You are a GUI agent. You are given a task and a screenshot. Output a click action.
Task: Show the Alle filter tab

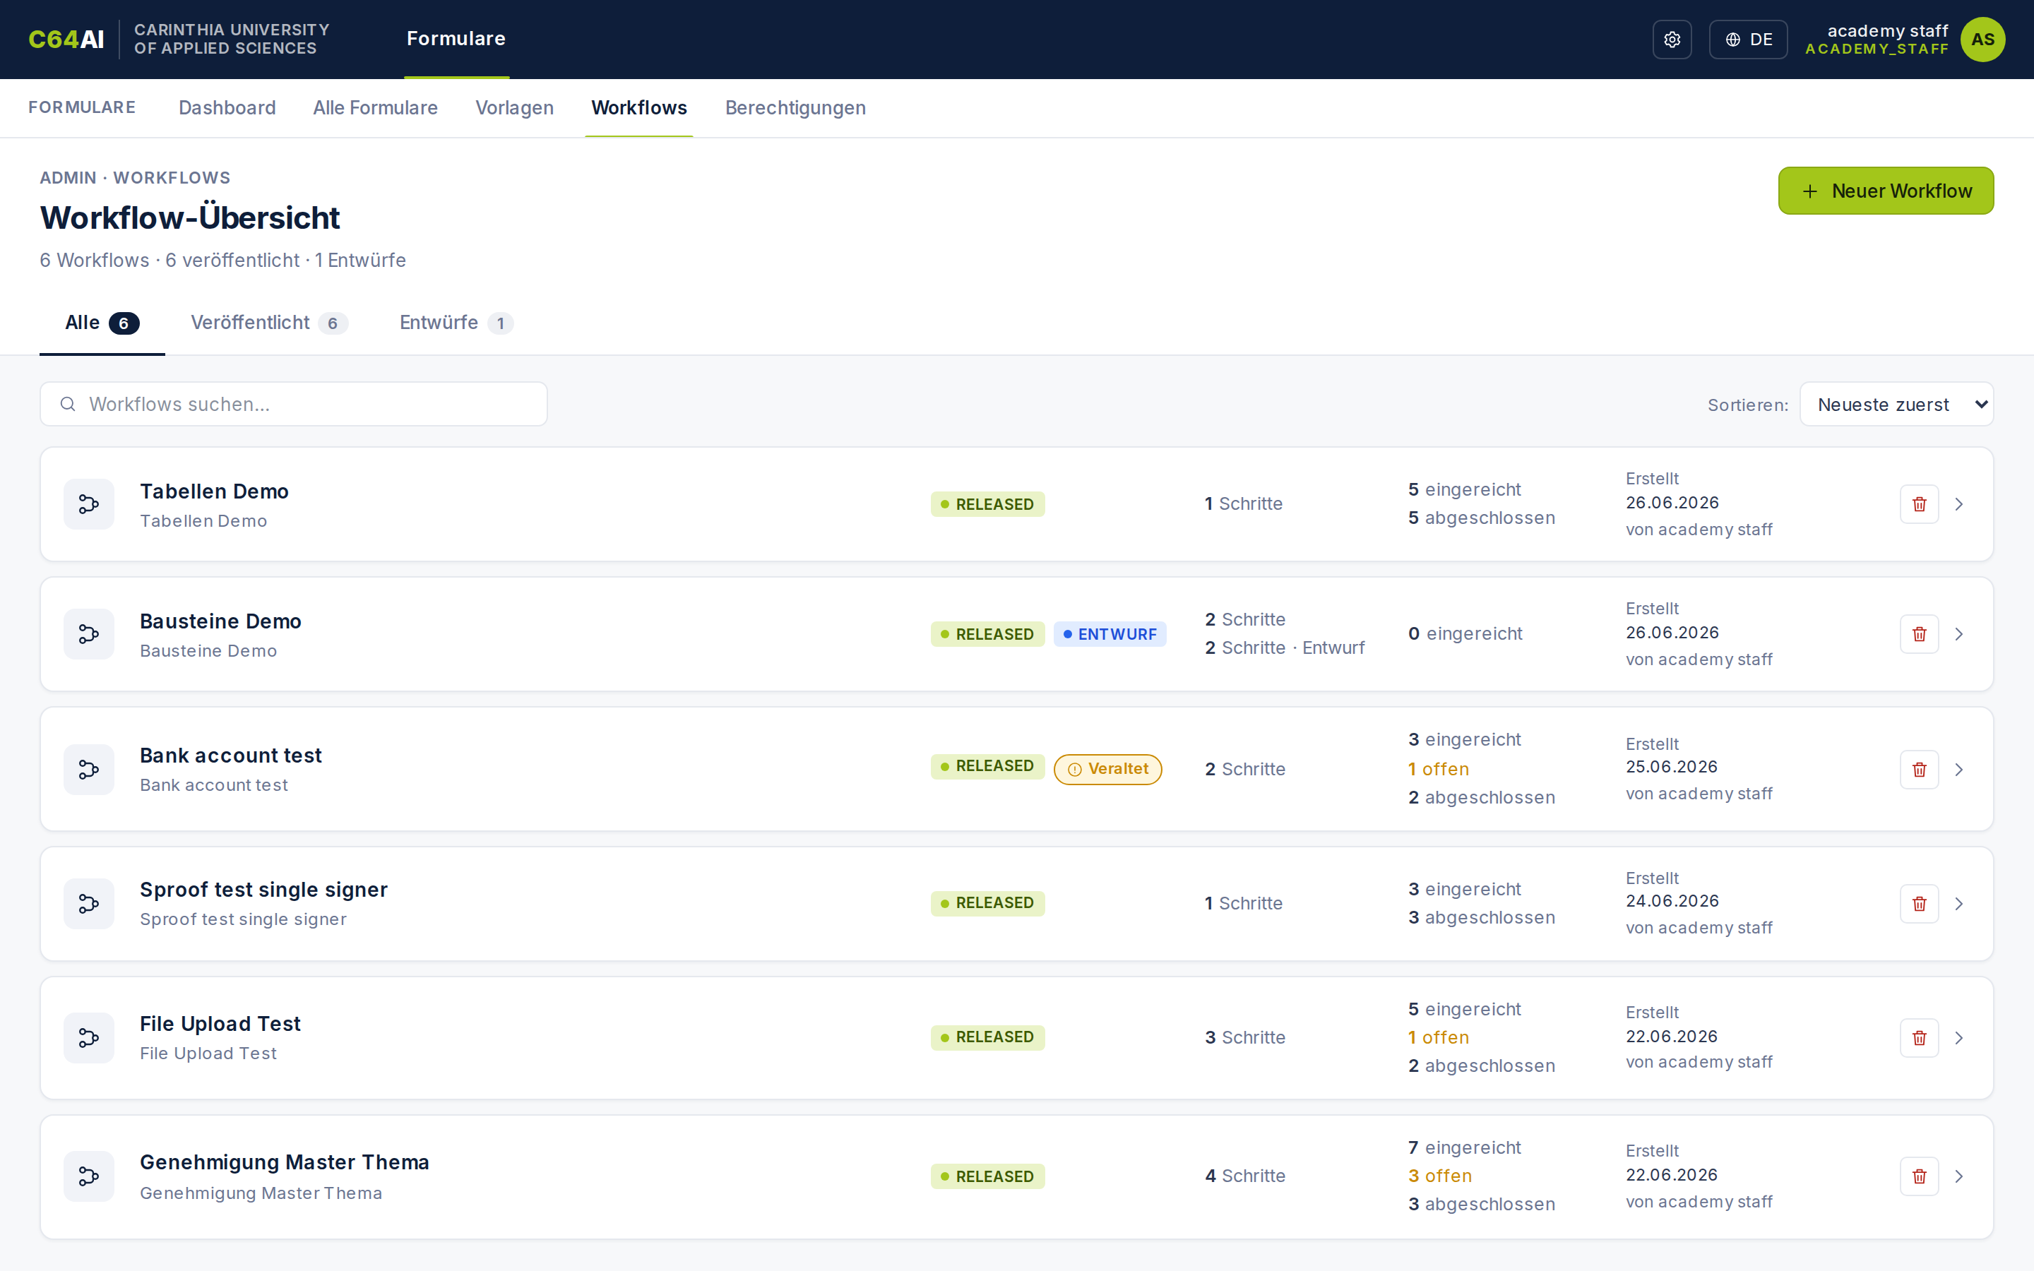pos(102,323)
